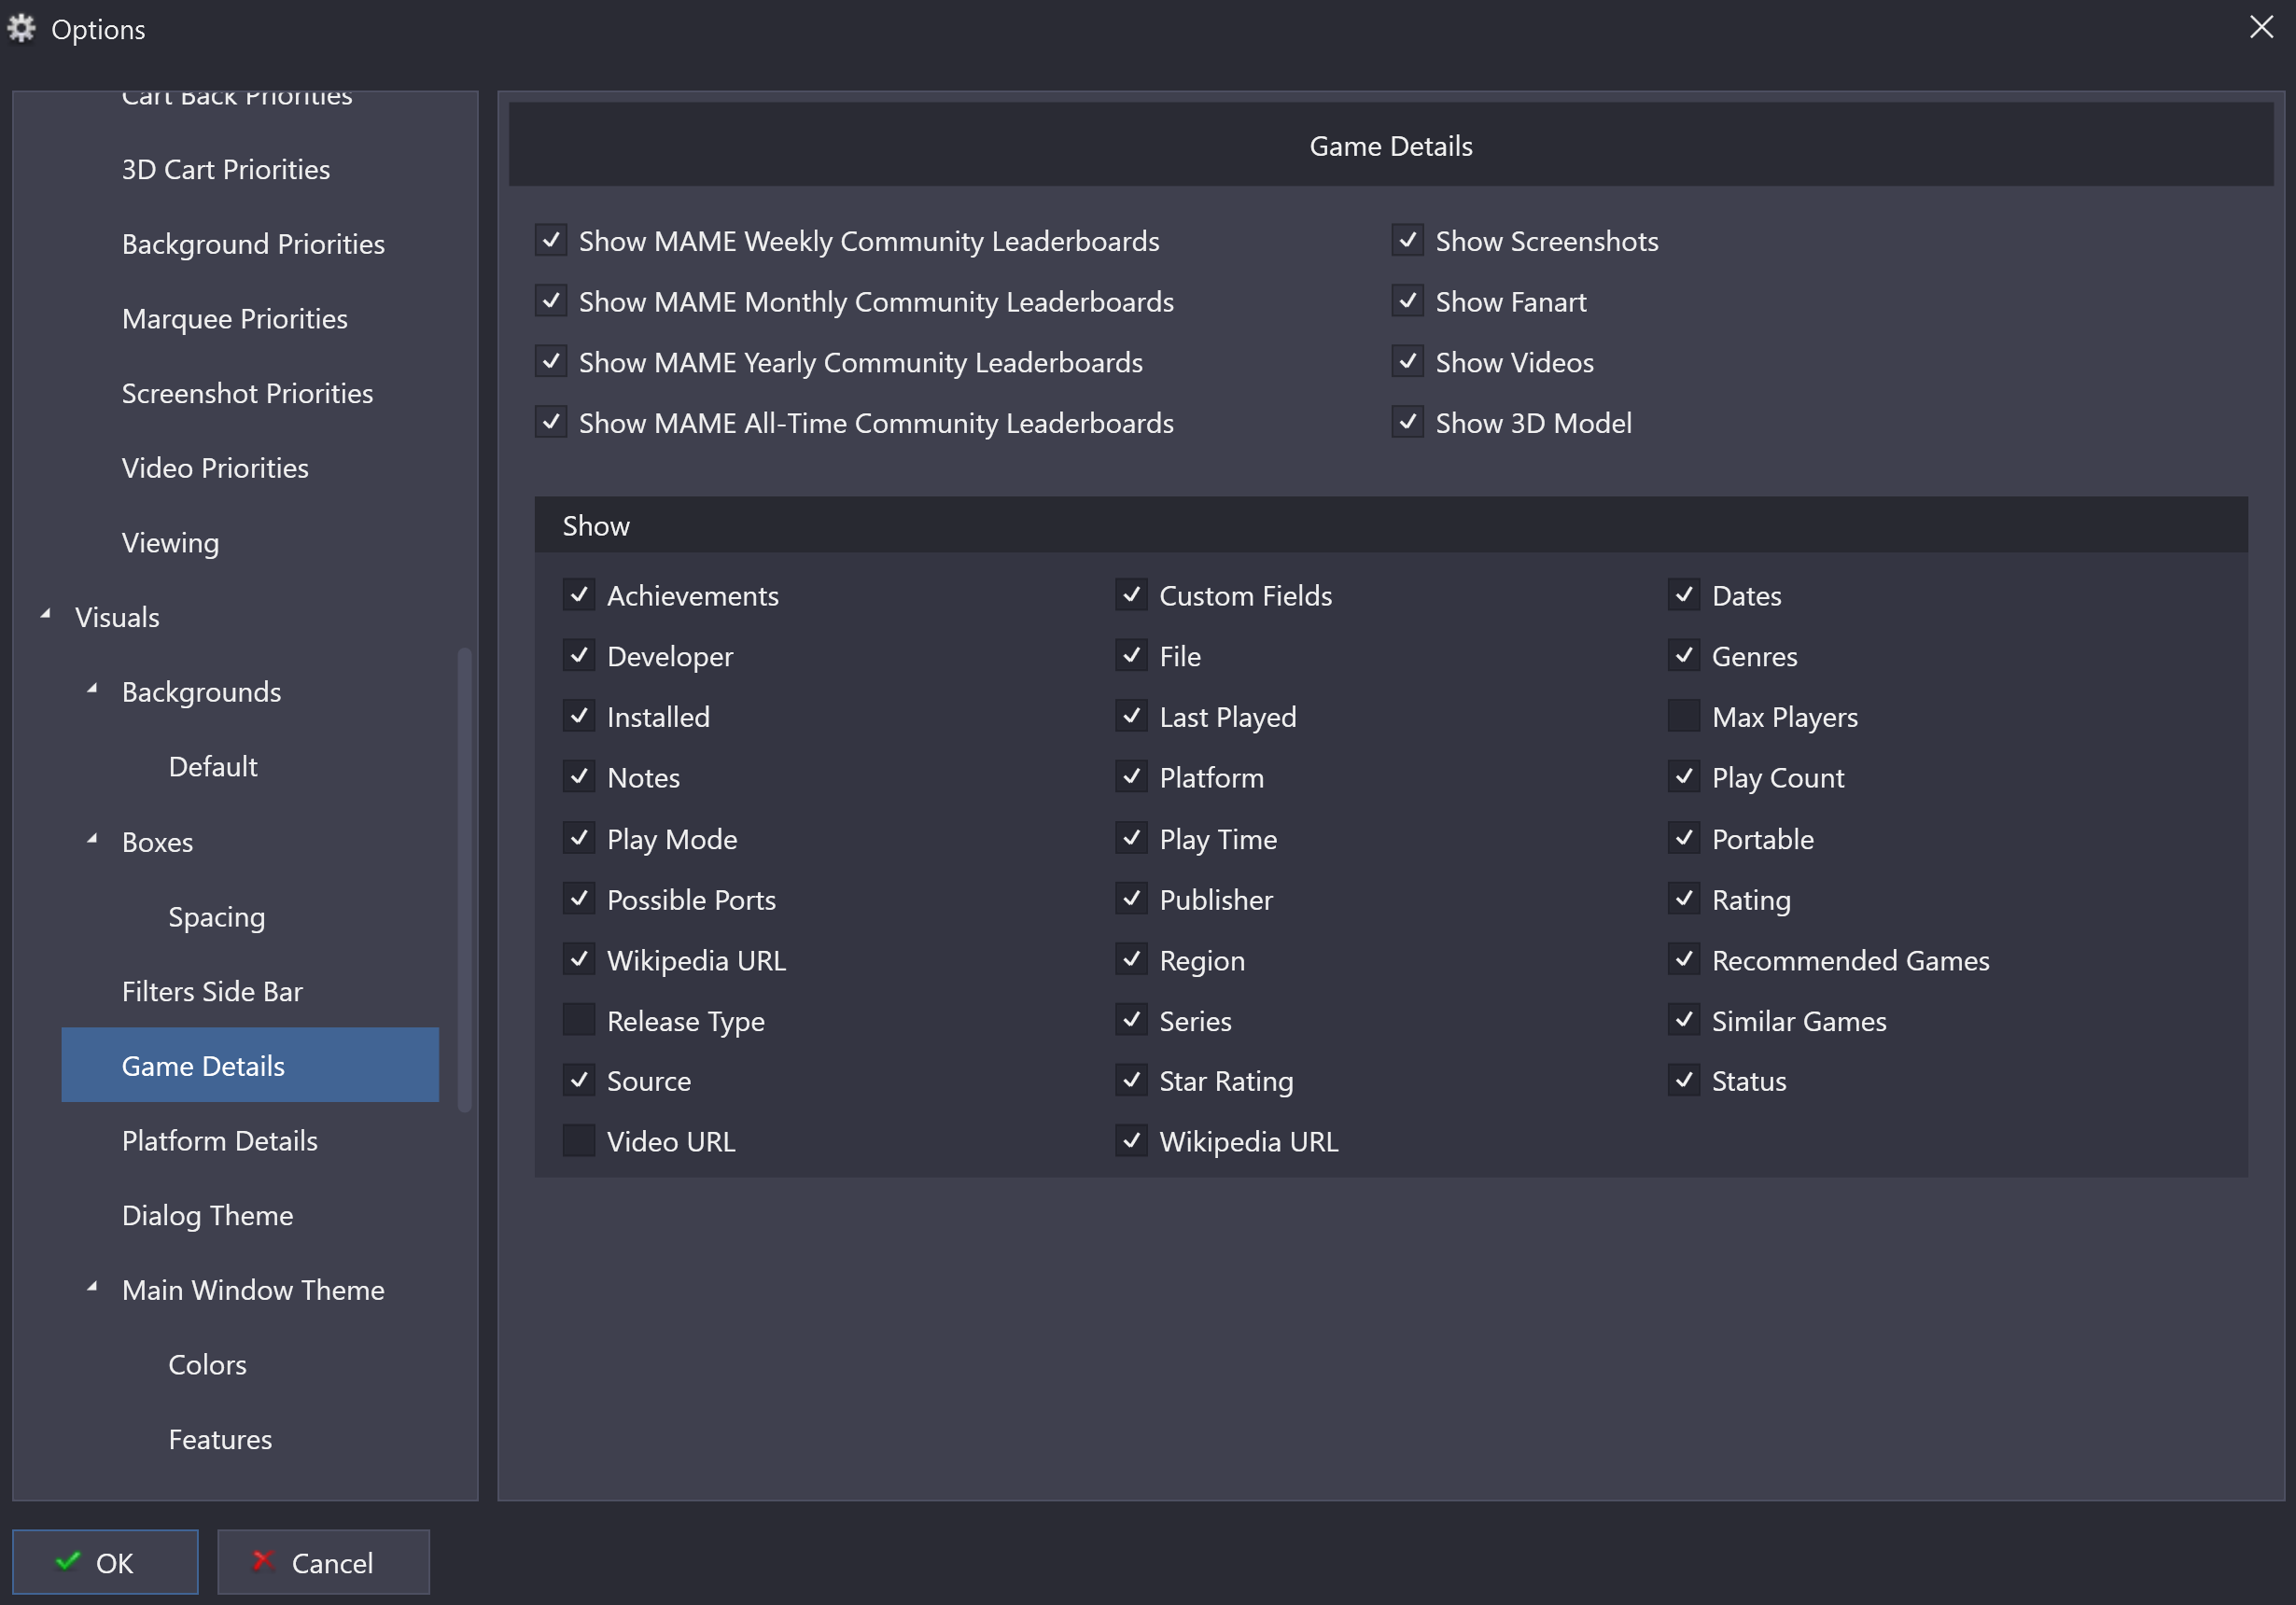Open 3D Cart Priorities settings
This screenshot has height=1605, width=2296.
[x=226, y=169]
